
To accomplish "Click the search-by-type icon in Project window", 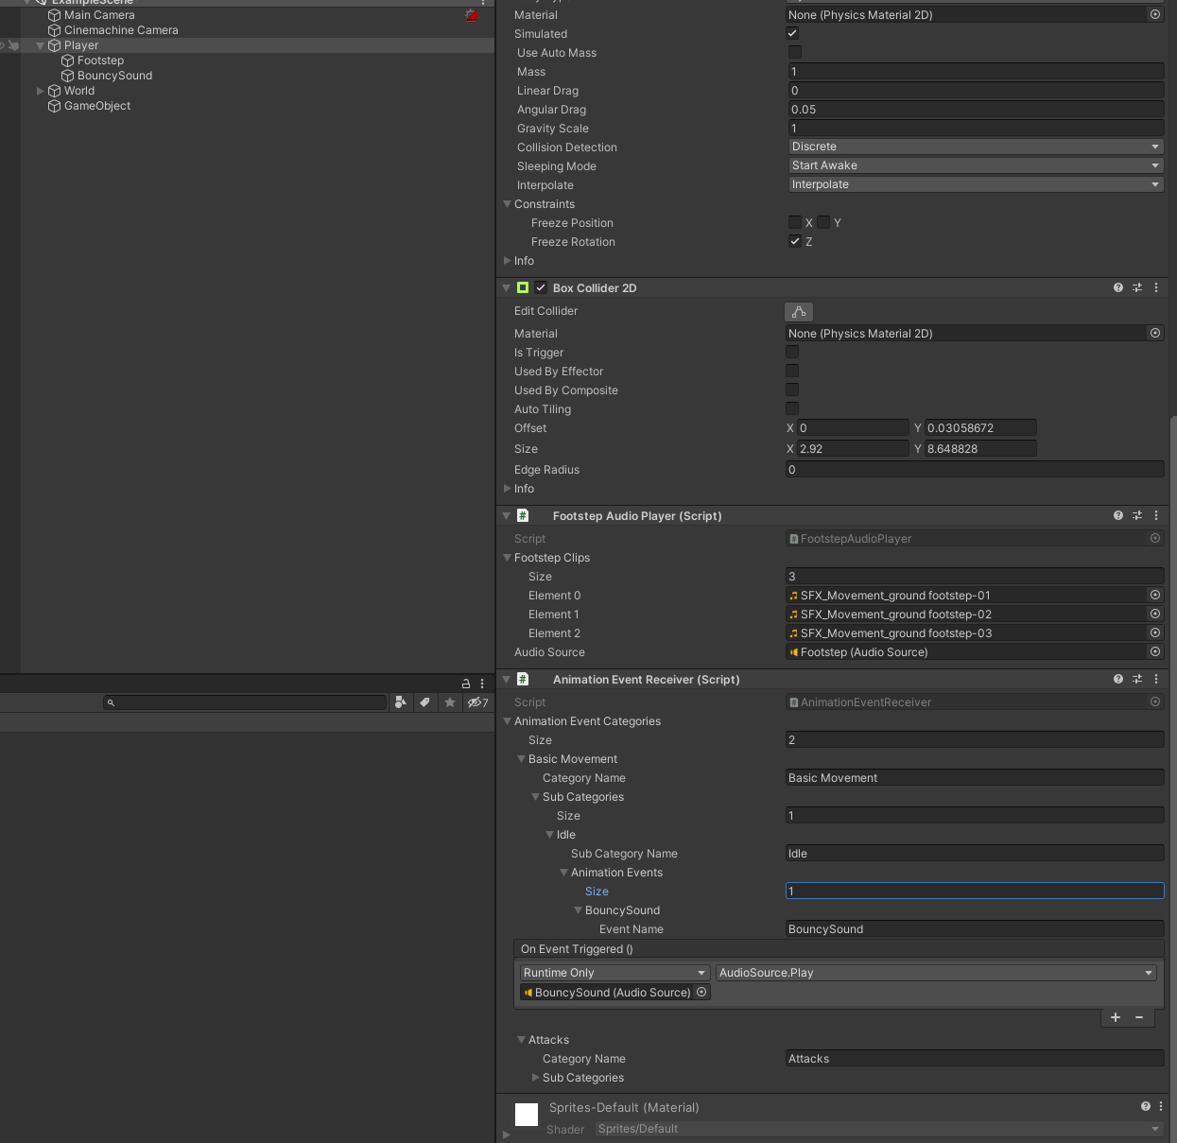I will (400, 702).
